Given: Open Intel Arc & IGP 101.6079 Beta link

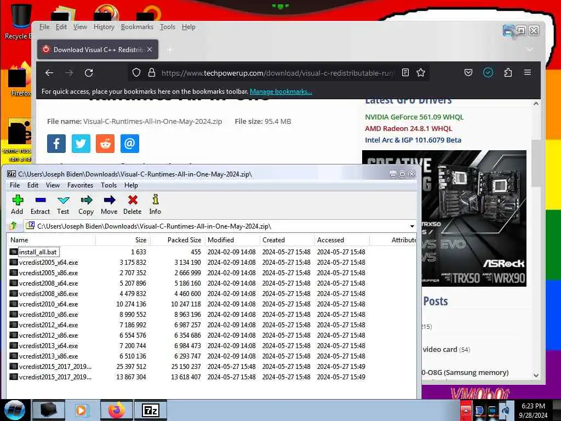Looking at the screenshot, I should [413, 140].
